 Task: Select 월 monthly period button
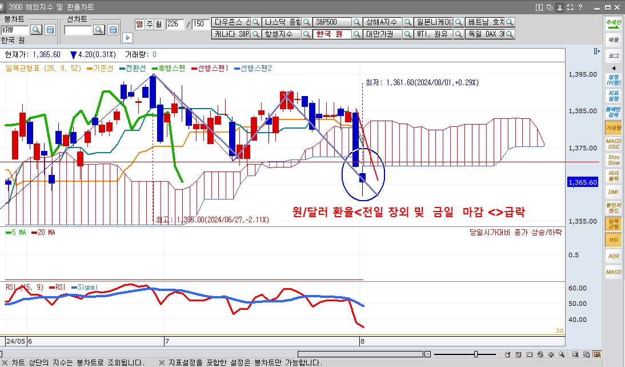[x=159, y=25]
